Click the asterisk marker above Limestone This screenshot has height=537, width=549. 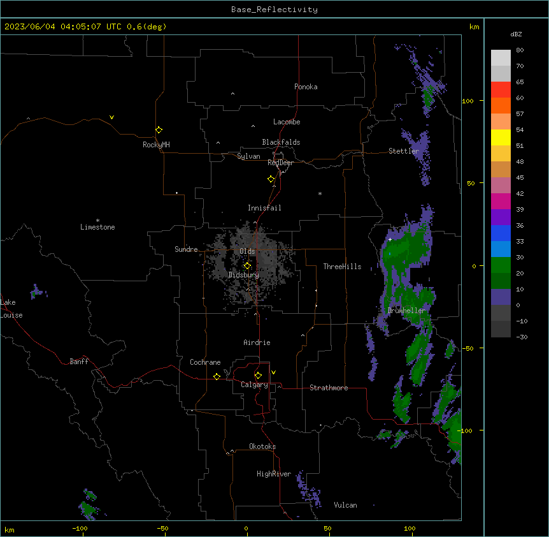point(97,221)
